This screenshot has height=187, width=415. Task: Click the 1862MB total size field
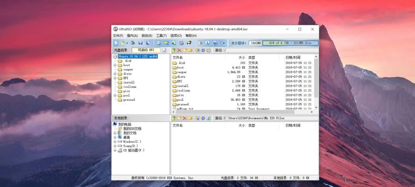(x=255, y=43)
